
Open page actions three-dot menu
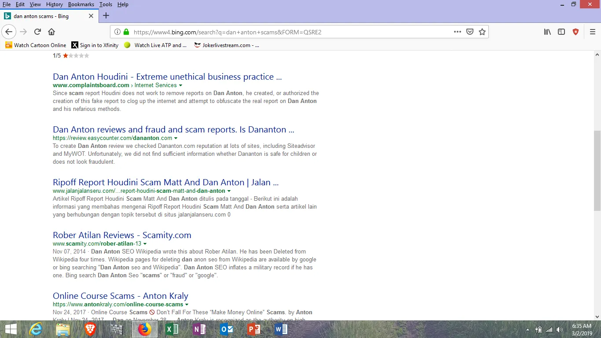(x=458, y=32)
